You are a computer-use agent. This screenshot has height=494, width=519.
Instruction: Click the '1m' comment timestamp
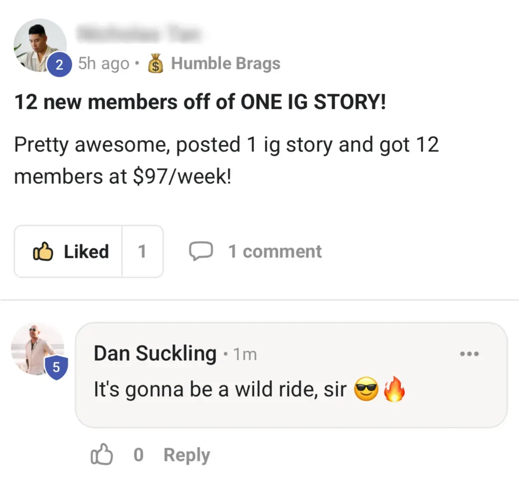click(x=245, y=355)
